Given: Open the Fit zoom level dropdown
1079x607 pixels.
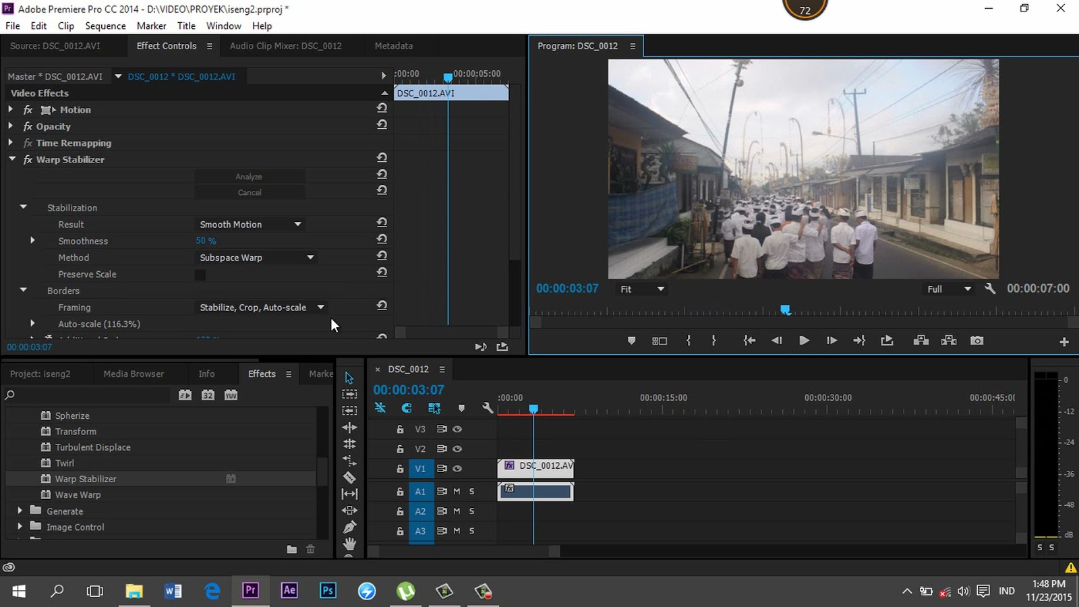Looking at the screenshot, I should coord(642,289).
